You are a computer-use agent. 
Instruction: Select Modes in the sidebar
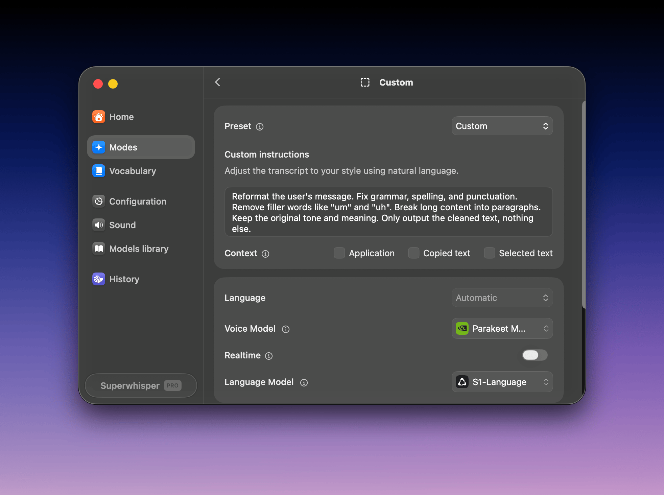141,147
